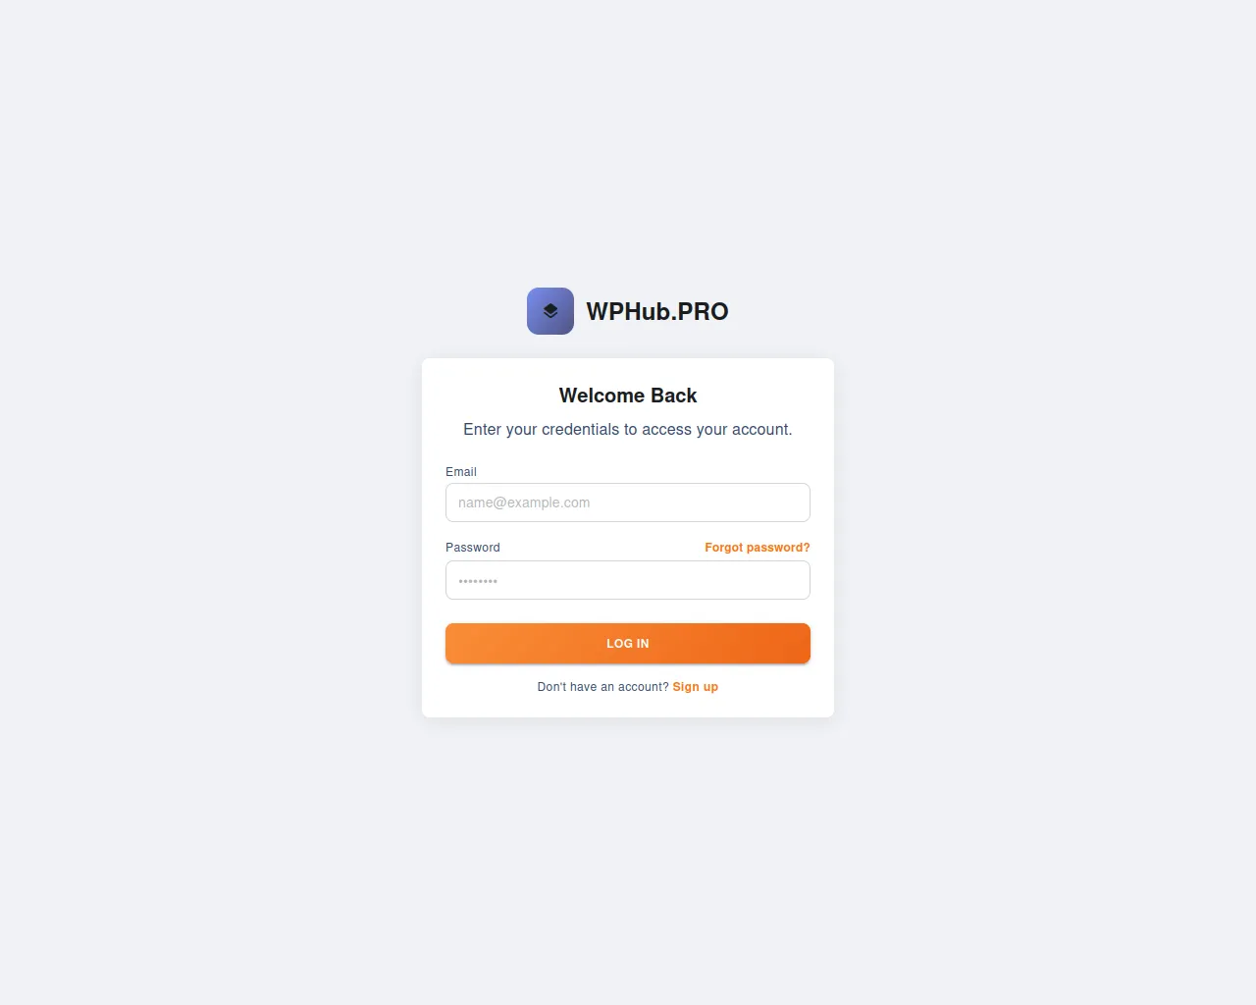Click the Welcome Back heading
Screen dimensions: 1256x1005
(x=628, y=396)
